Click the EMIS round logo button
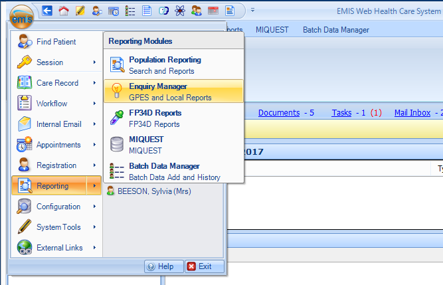 coord(22,17)
